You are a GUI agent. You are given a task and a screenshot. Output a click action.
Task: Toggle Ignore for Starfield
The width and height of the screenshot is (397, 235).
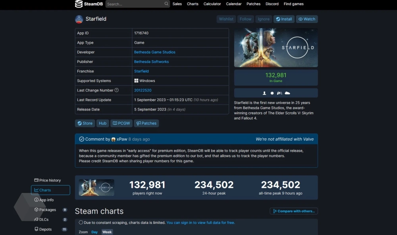click(264, 19)
